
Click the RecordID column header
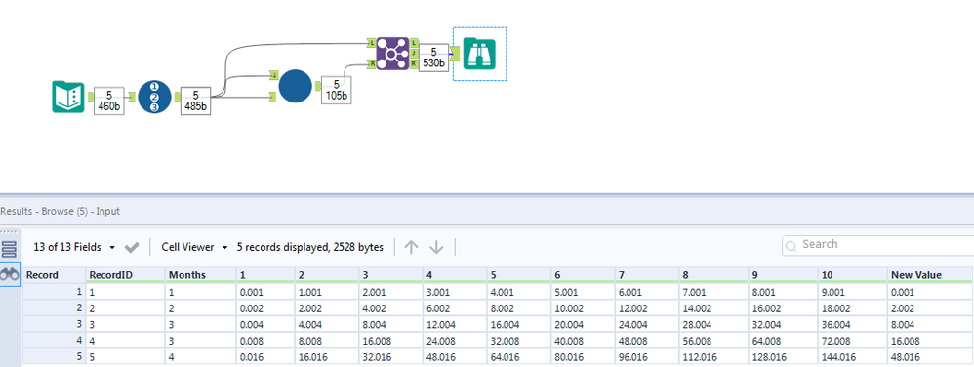click(126, 274)
